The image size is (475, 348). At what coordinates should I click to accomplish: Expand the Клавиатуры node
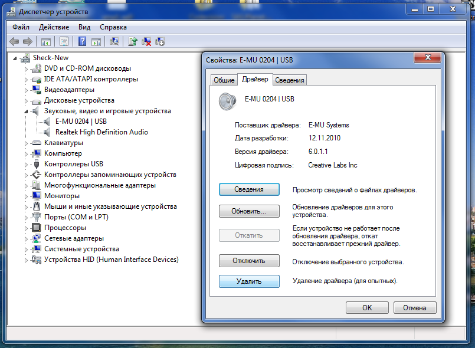click(x=26, y=143)
